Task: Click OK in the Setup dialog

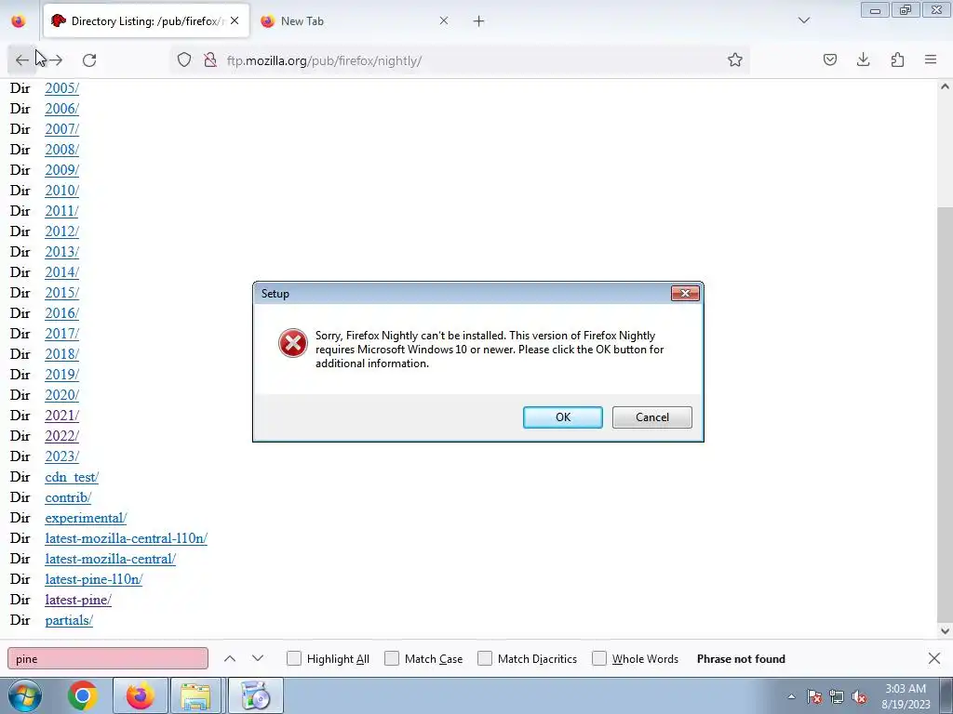Action: (563, 417)
